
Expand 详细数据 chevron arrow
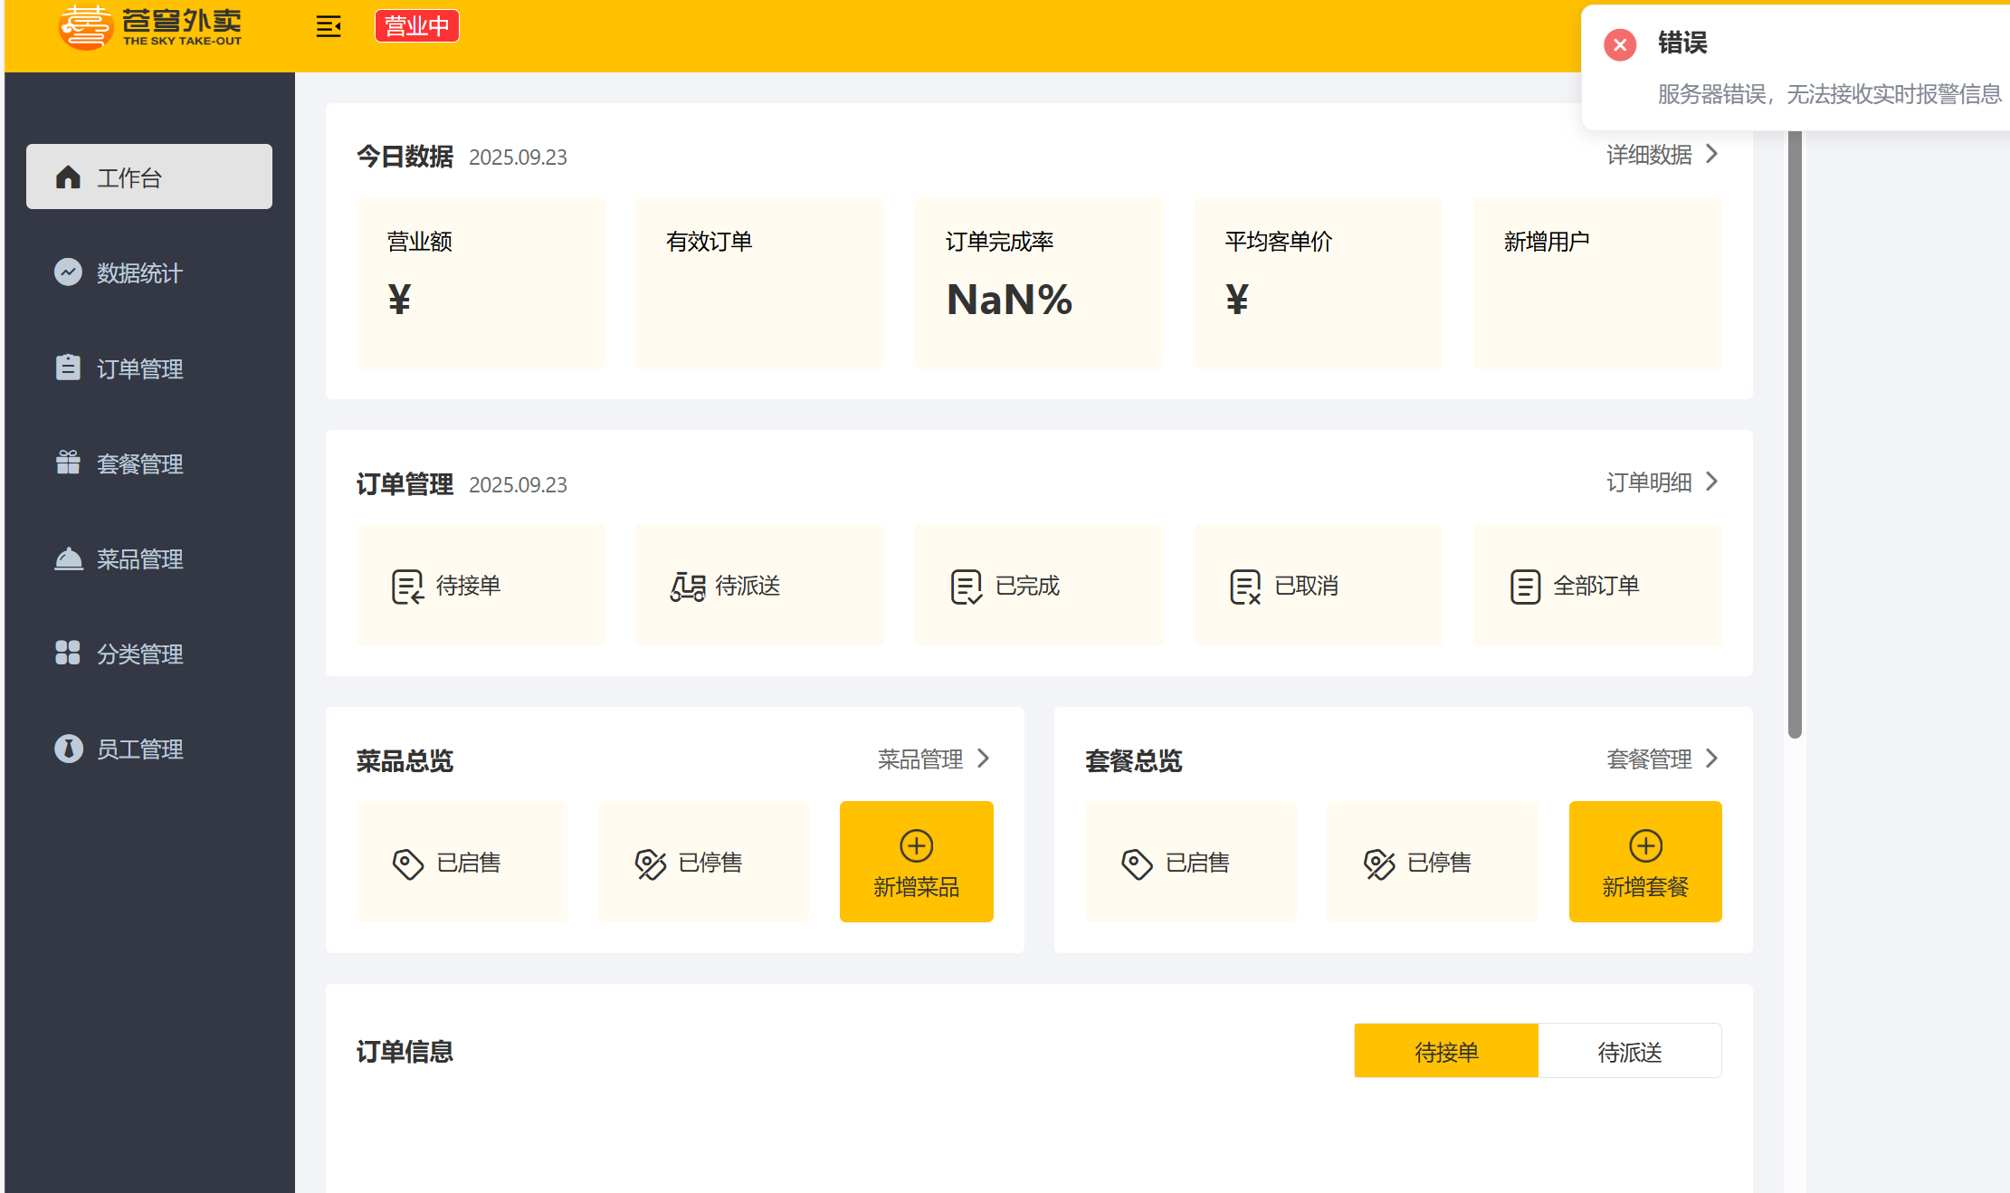click(x=1711, y=154)
